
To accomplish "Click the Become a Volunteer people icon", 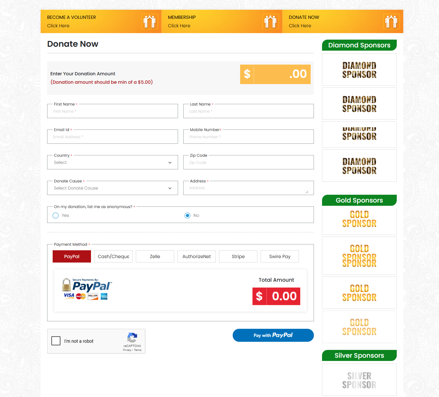I will [150, 21].
